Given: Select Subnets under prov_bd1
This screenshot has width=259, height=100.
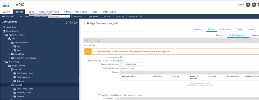Looking at the screenshot, I should pos(20,96).
